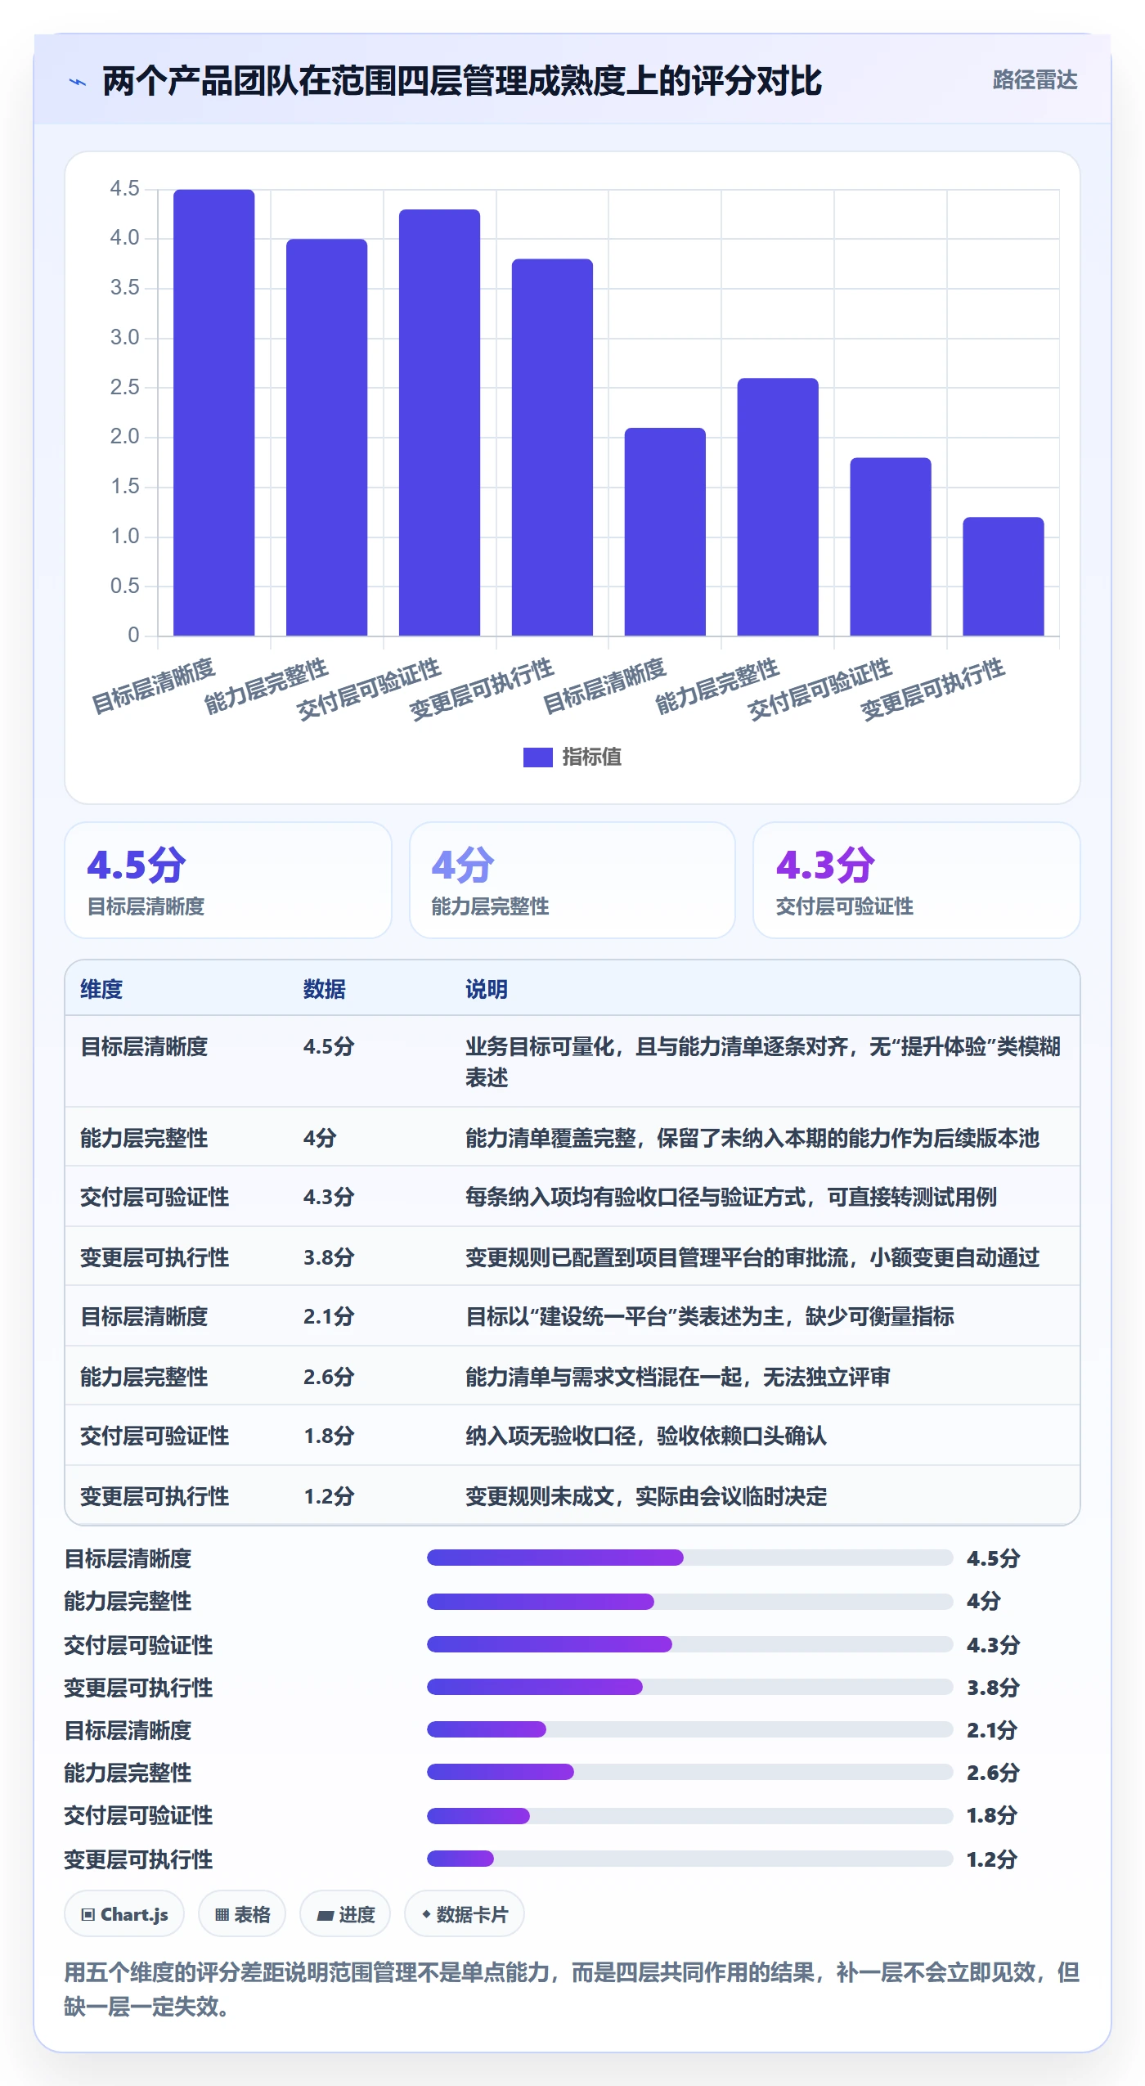1145x2086 pixels.
Task: Click the 路径雷达 tag in the header
Action: click(x=1035, y=80)
